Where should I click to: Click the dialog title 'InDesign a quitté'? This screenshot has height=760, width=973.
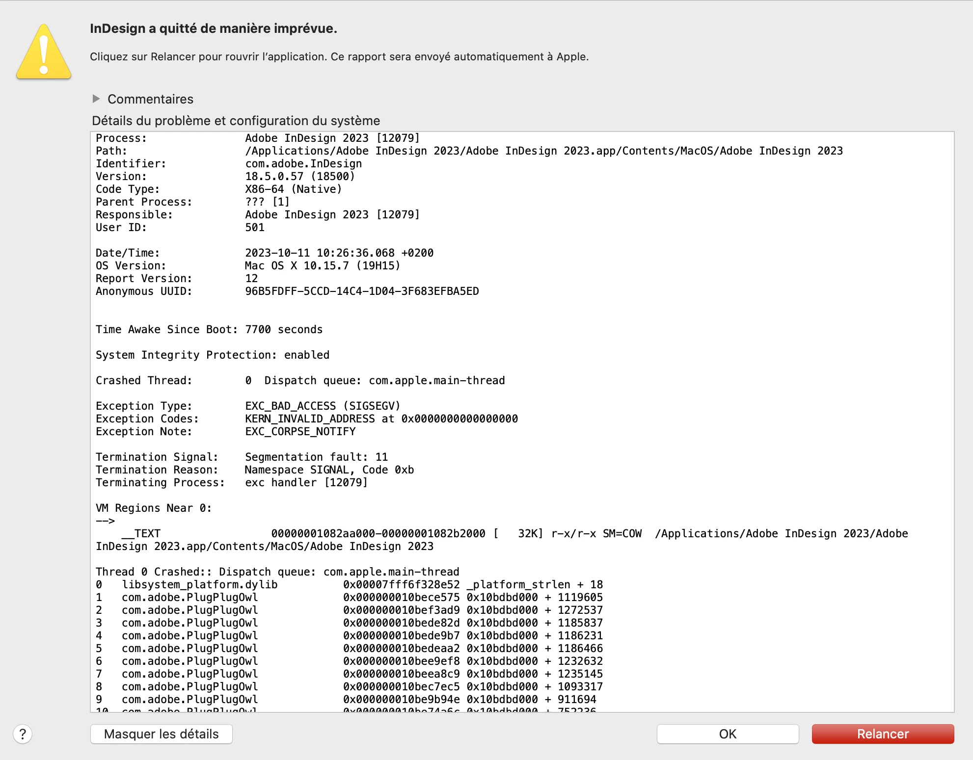[x=213, y=28]
